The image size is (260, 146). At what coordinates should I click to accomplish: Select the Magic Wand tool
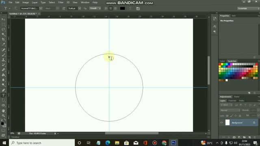click(x=3, y=34)
